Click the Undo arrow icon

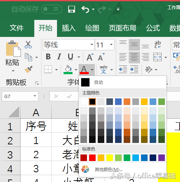pyautogui.click(x=85, y=9)
